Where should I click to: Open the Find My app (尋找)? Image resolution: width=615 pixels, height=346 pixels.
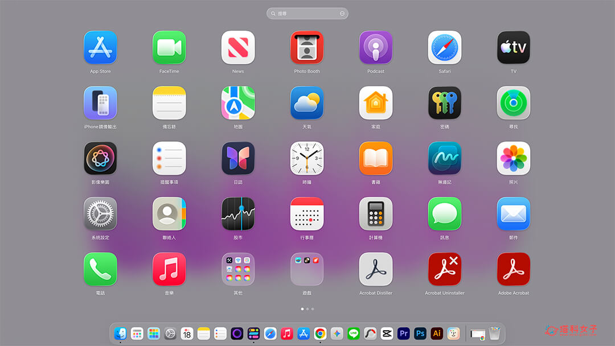(x=514, y=103)
